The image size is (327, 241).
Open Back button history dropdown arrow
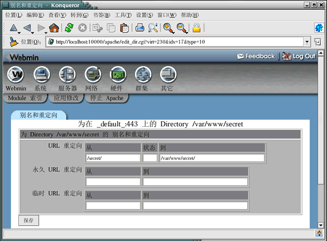pos(33,33)
